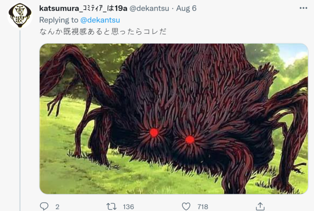Click the reply speech bubble icon

44,206
